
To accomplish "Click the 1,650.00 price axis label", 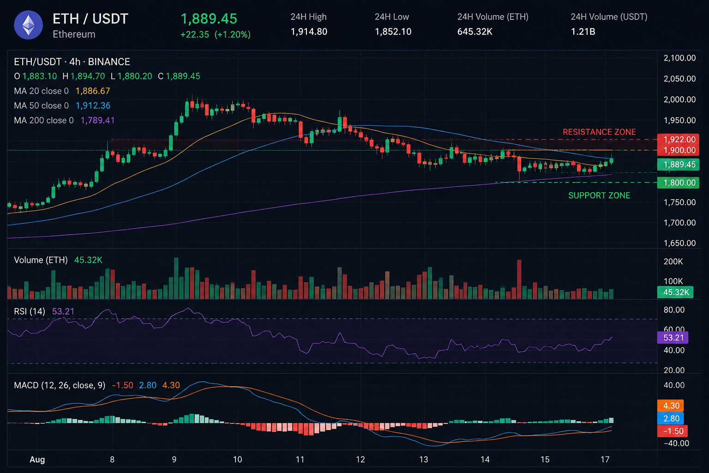I will pyautogui.click(x=679, y=243).
